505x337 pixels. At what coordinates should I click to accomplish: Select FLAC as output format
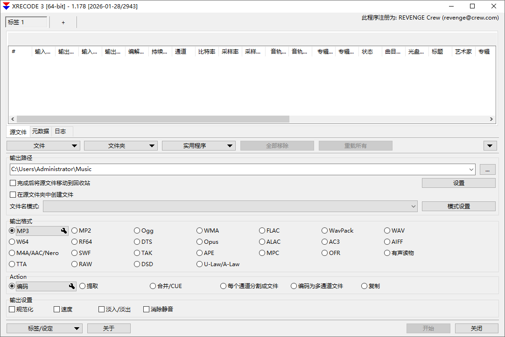tap(262, 230)
